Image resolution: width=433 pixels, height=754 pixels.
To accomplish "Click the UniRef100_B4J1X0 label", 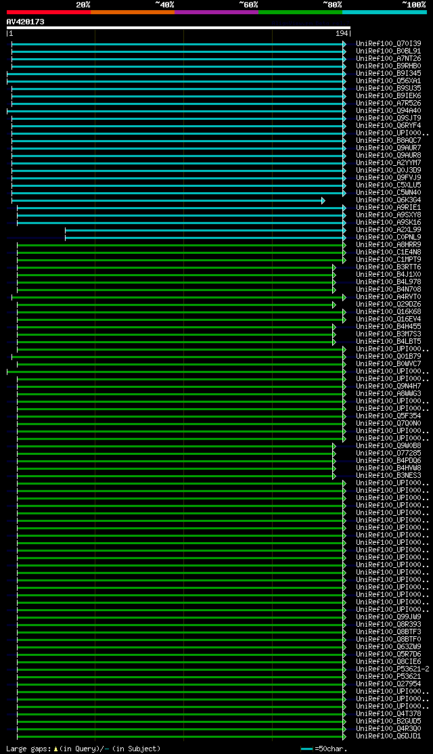I will (x=388, y=275).
